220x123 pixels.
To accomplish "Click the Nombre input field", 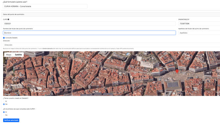I will (89, 33).
